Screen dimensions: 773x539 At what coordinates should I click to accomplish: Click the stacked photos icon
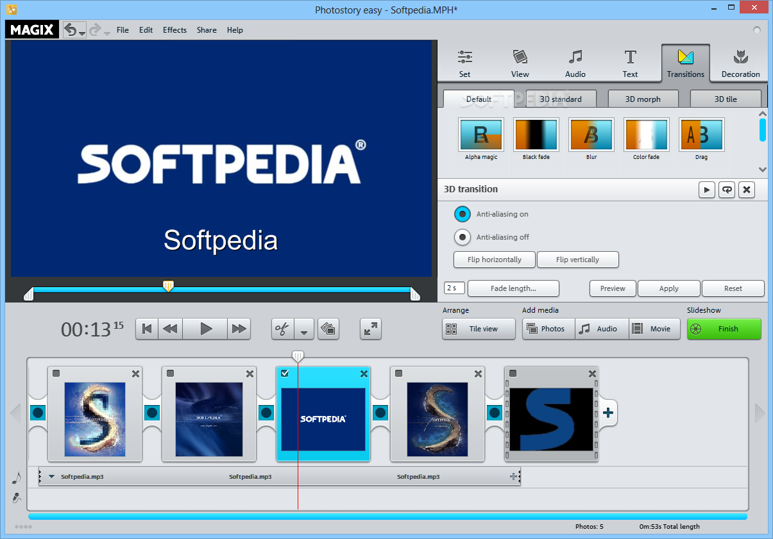click(328, 329)
